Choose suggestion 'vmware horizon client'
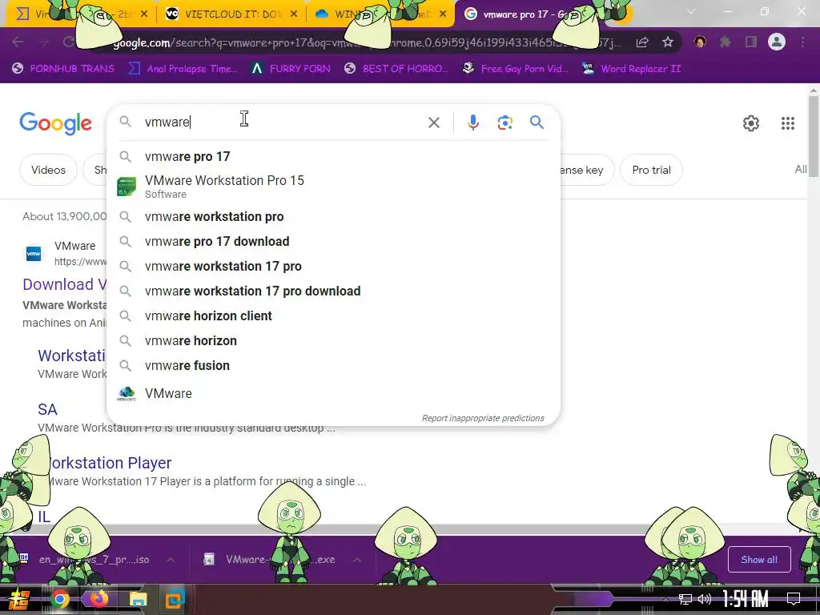The width and height of the screenshot is (820, 615). point(333,316)
